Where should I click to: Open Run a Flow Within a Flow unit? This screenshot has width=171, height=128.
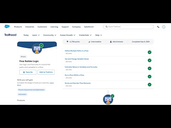74,75
